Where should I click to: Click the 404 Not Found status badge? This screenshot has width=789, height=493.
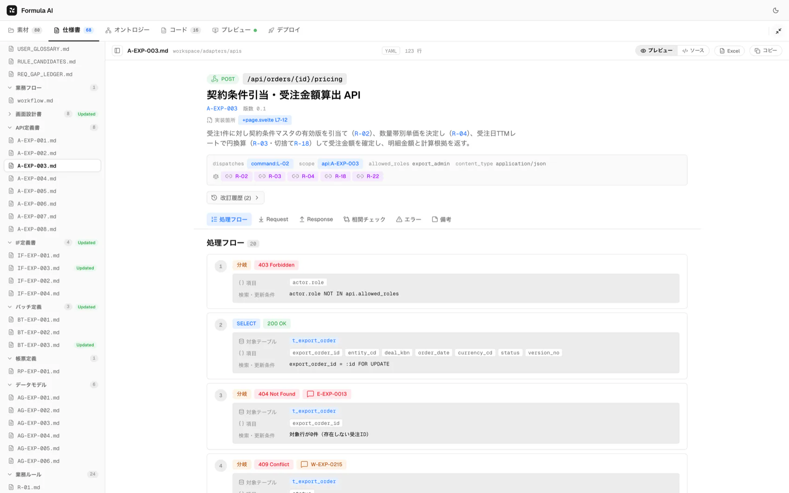pos(277,394)
